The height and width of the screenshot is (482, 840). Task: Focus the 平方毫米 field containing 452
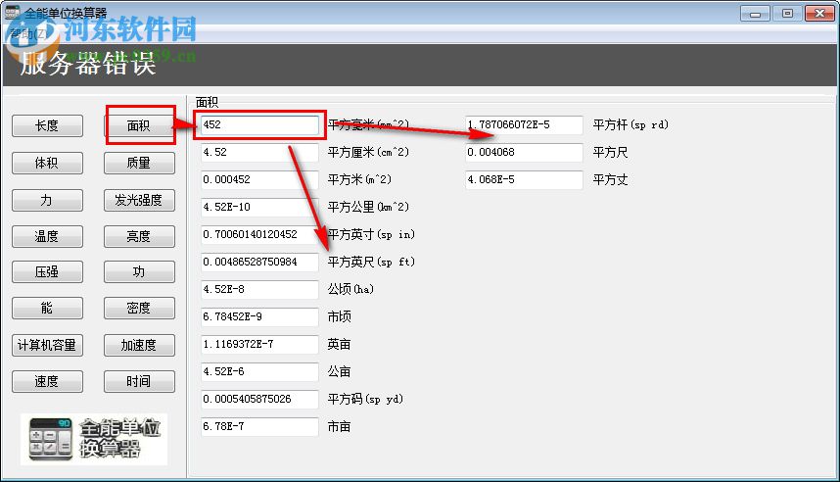click(x=259, y=125)
